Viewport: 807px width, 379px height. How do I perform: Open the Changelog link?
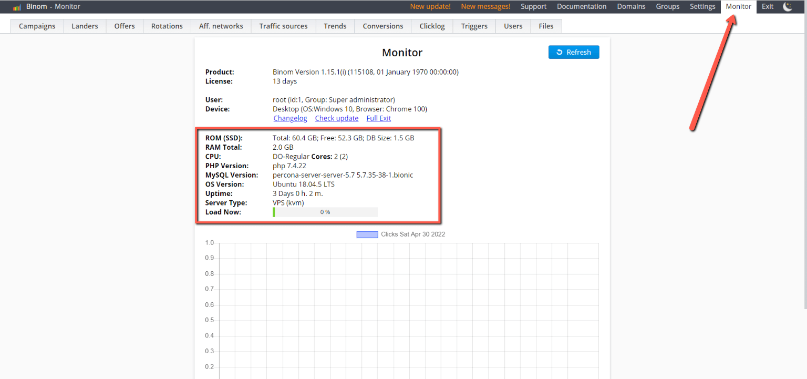pos(290,118)
